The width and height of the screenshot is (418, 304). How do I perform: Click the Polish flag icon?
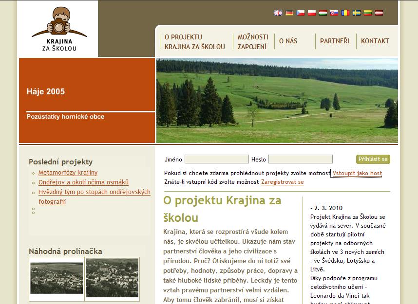[312, 13]
